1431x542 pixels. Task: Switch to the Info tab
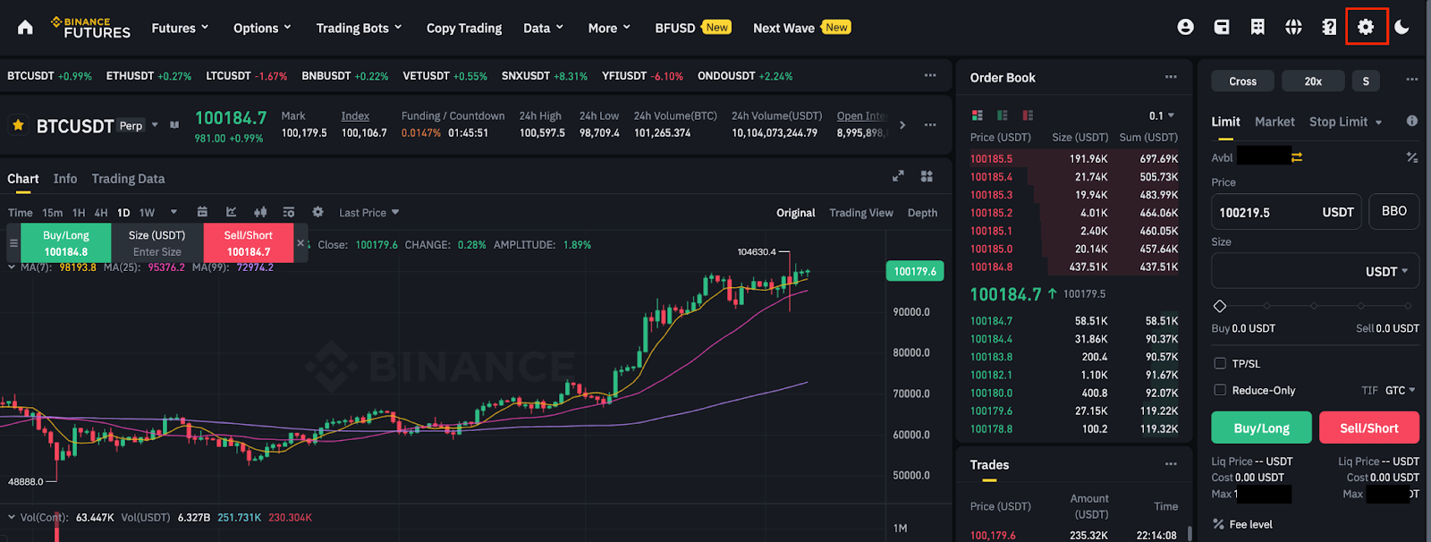(x=64, y=178)
